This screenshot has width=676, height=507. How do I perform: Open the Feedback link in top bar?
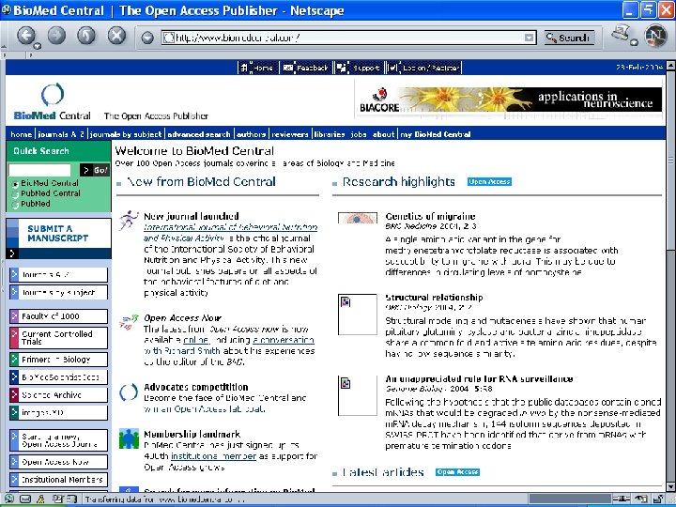click(x=306, y=68)
